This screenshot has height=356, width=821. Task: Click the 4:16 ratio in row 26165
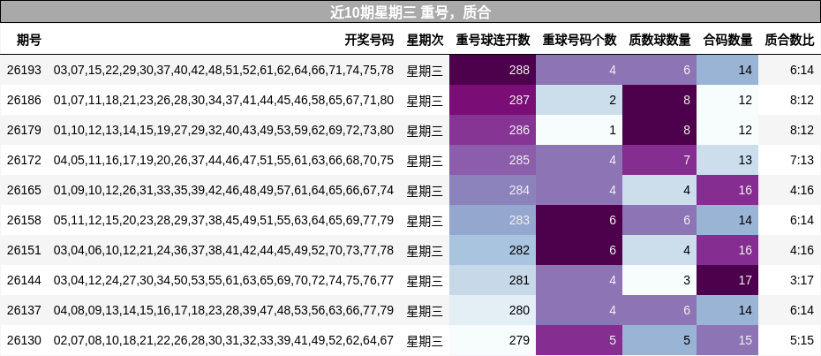[802, 190]
